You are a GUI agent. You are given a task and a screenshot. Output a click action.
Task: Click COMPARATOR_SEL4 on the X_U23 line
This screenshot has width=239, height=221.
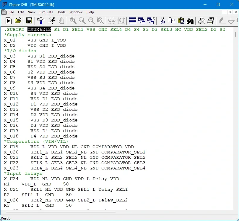click(x=123, y=168)
